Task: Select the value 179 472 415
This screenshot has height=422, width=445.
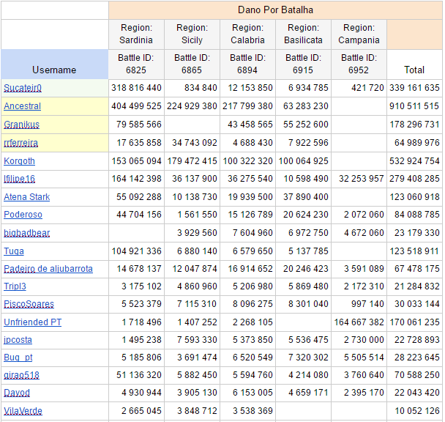Action: click(192, 161)
